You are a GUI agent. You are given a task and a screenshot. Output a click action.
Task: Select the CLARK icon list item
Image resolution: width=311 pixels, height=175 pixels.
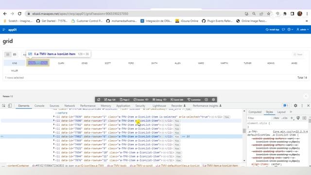(x=61, y=63)
